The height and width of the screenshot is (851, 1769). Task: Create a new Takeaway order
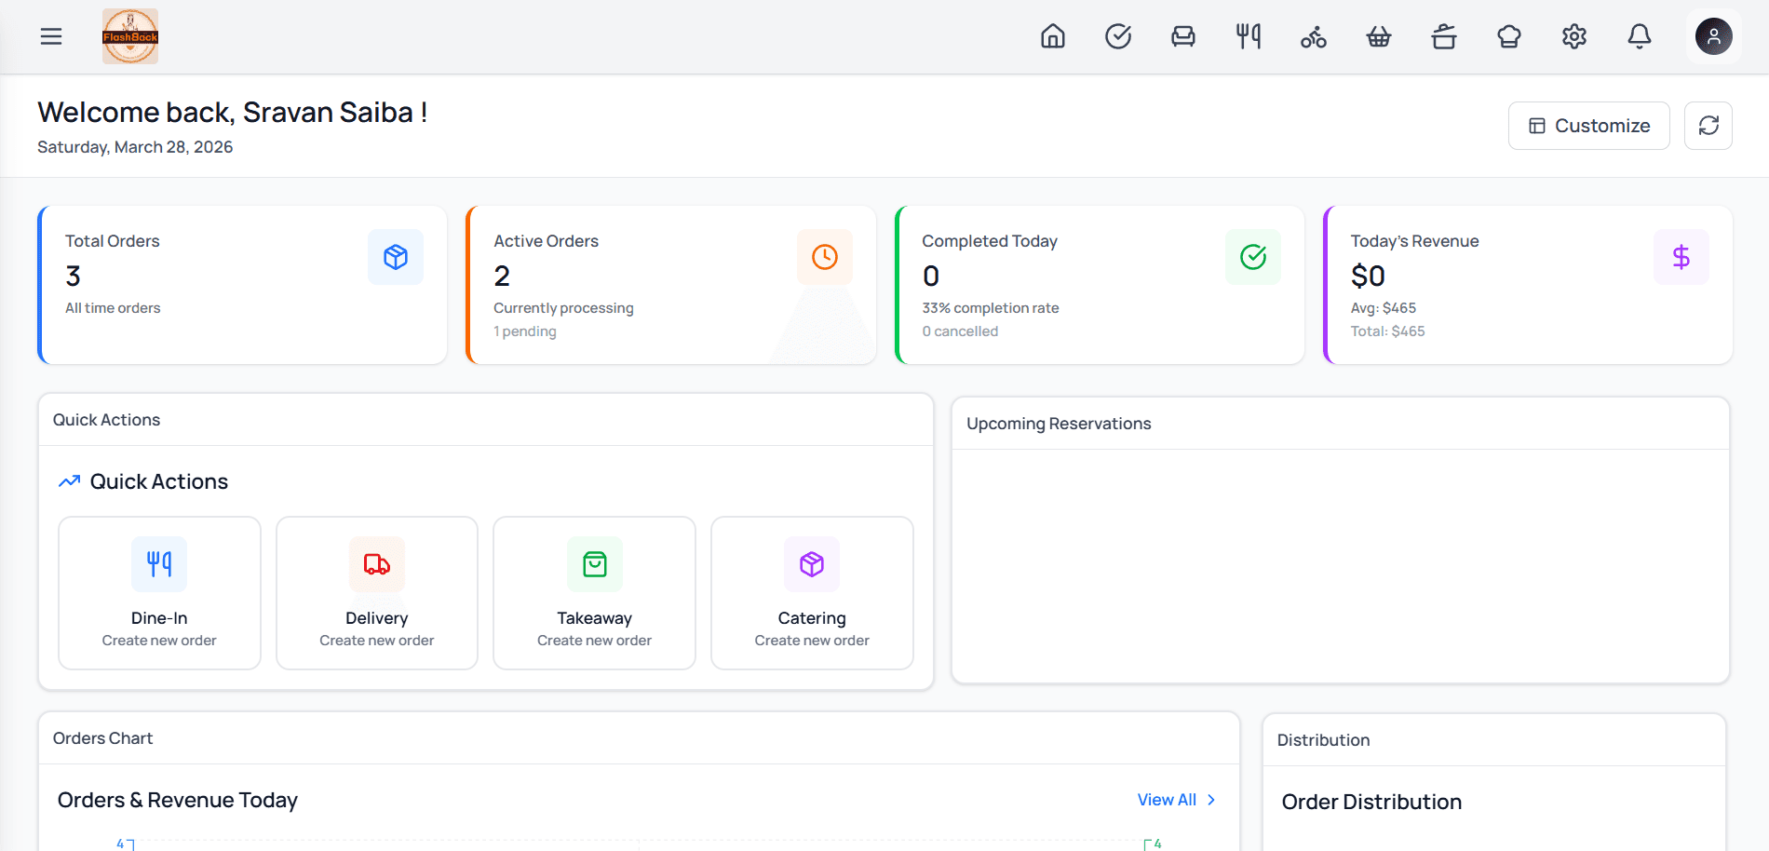coord(594,593)
